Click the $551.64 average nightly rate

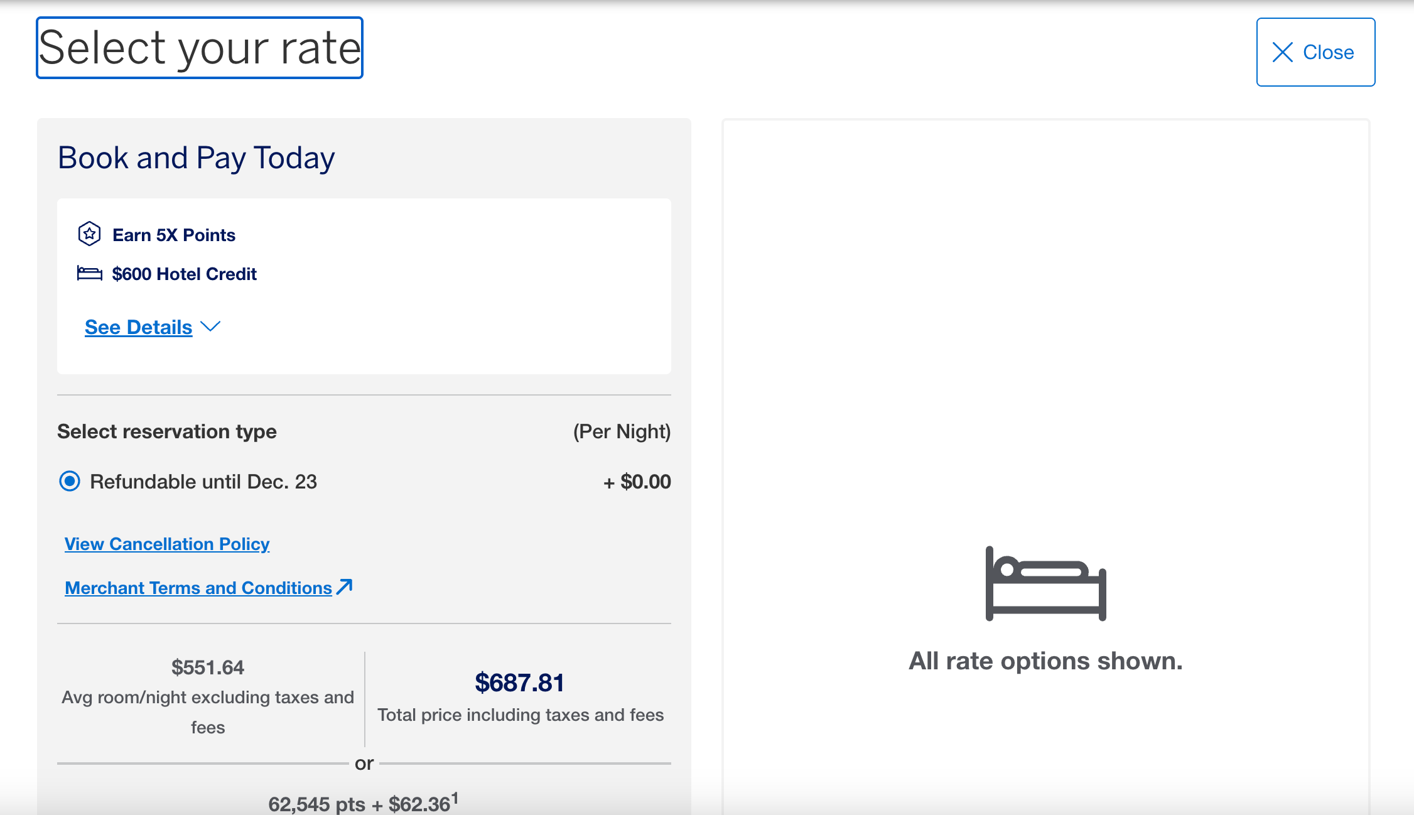coord(208,667)
